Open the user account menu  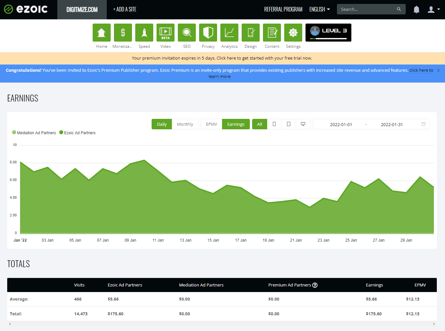434,9
